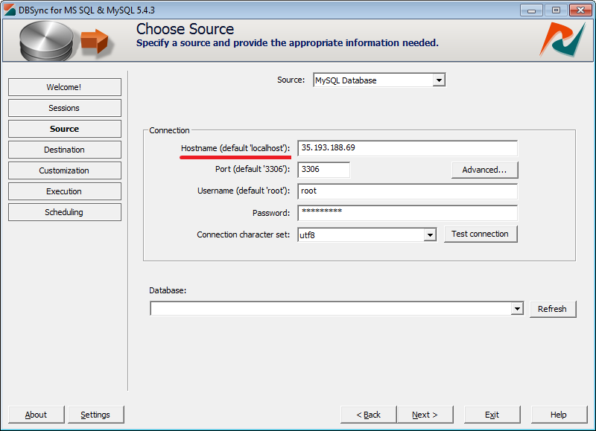Refresh the database list
Viewport: 596px width, 431px height.
pyautogui.click(x=553, y=309)
